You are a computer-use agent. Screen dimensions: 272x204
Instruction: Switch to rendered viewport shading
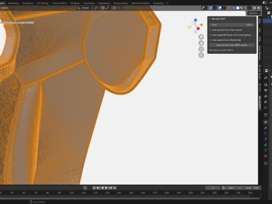(x=245, y=8)
